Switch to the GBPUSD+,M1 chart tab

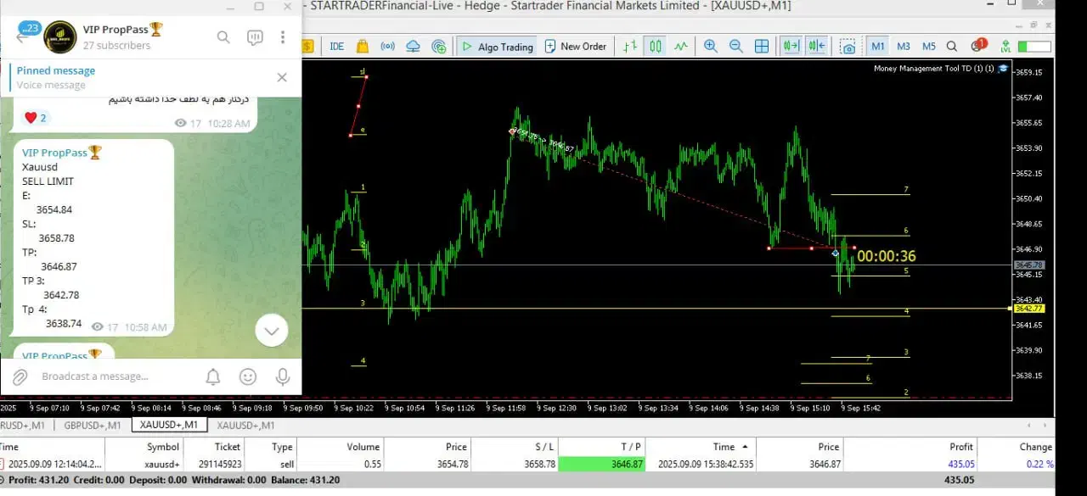click(x=93, y=425)
